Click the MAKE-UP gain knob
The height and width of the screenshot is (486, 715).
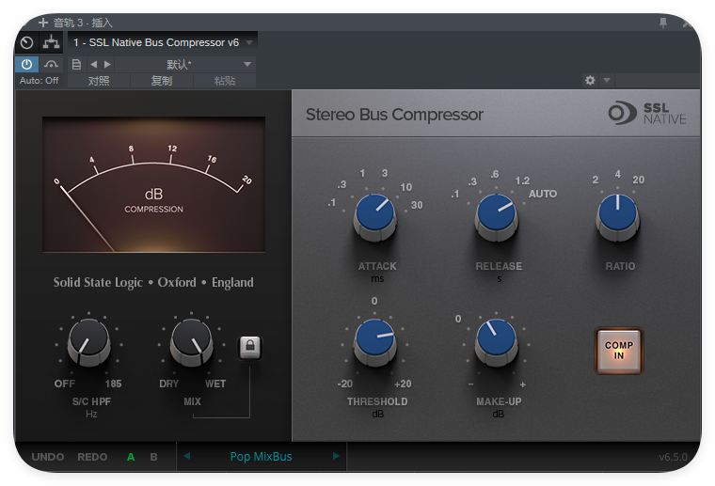[496, 340]
